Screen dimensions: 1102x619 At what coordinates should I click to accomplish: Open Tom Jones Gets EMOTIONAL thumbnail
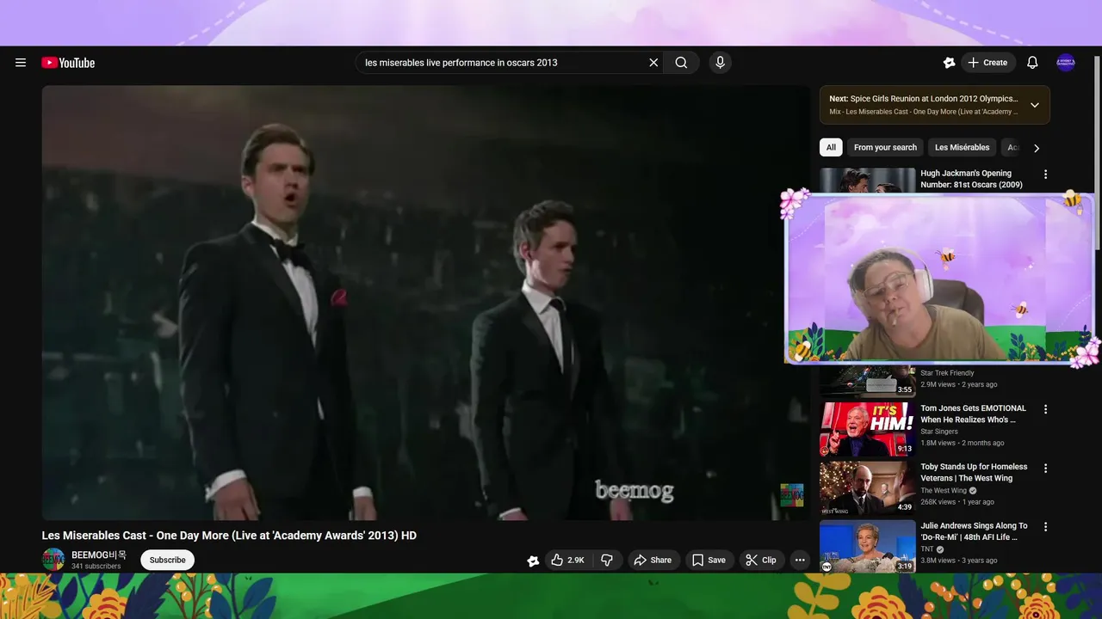[868, 429]
